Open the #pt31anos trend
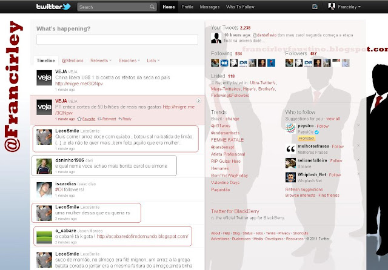388x270 pixels. (x=221, y=126)
